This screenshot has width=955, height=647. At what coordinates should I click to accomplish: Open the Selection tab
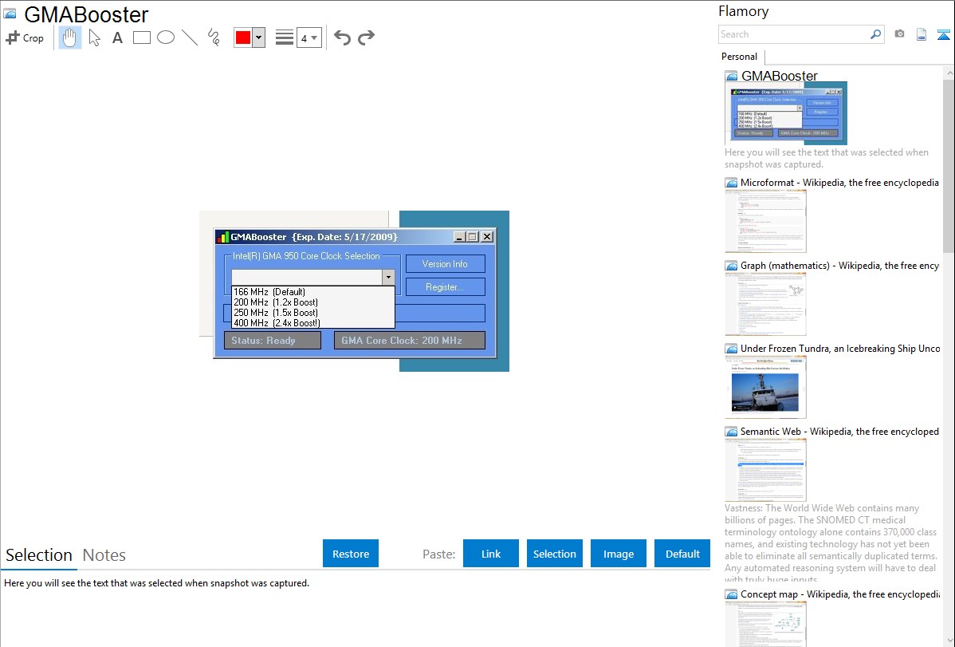[x=39, y=555]
